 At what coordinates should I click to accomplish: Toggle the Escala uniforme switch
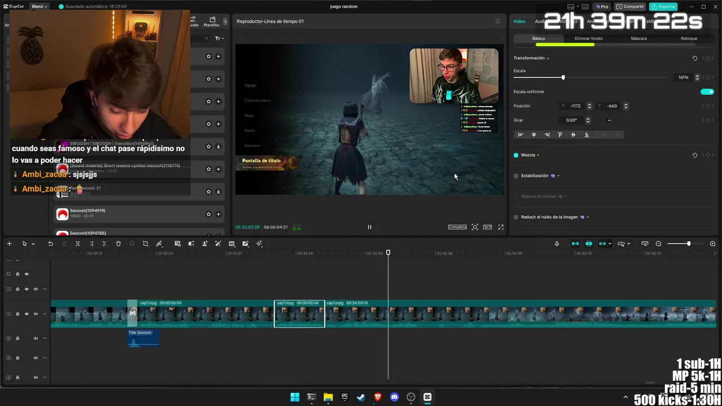point(707,91)
